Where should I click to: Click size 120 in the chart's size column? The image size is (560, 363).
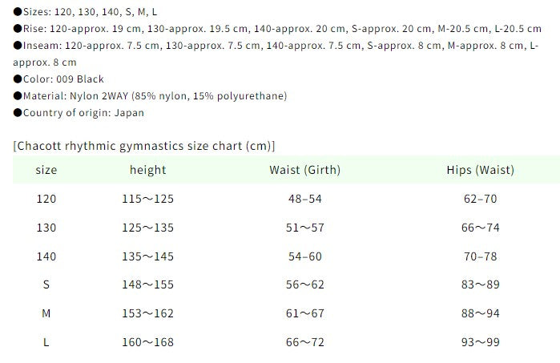click(46, 199)
